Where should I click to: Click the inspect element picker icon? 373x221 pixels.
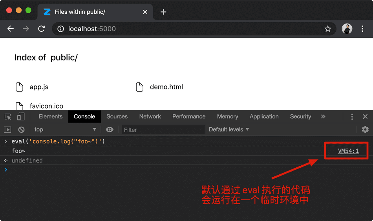click(x=8, y=117)
